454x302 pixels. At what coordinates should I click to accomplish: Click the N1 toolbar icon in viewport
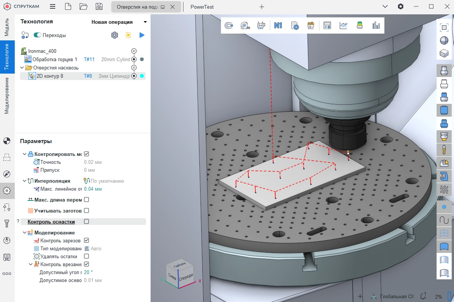point(278,26)
